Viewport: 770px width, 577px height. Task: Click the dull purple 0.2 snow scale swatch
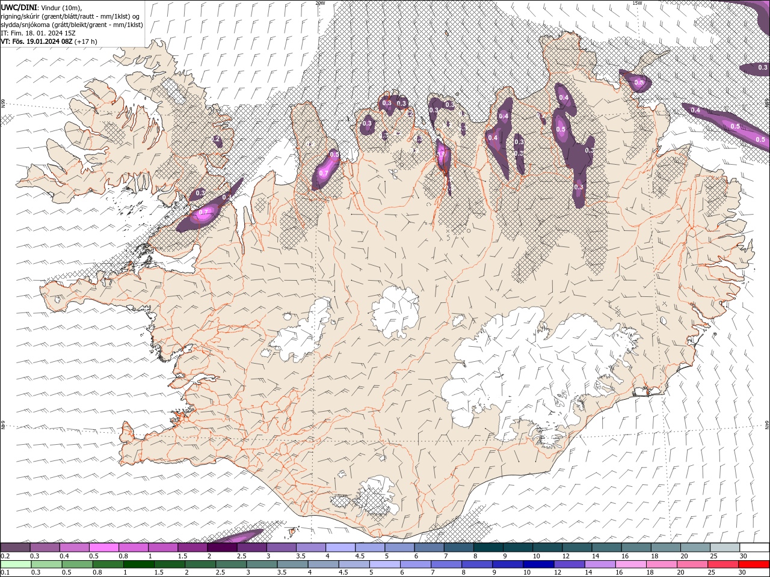(x=15, y=548)
